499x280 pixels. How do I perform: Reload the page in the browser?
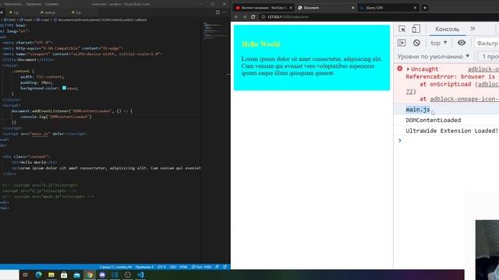pyautogui.click(x=253, y=17)
